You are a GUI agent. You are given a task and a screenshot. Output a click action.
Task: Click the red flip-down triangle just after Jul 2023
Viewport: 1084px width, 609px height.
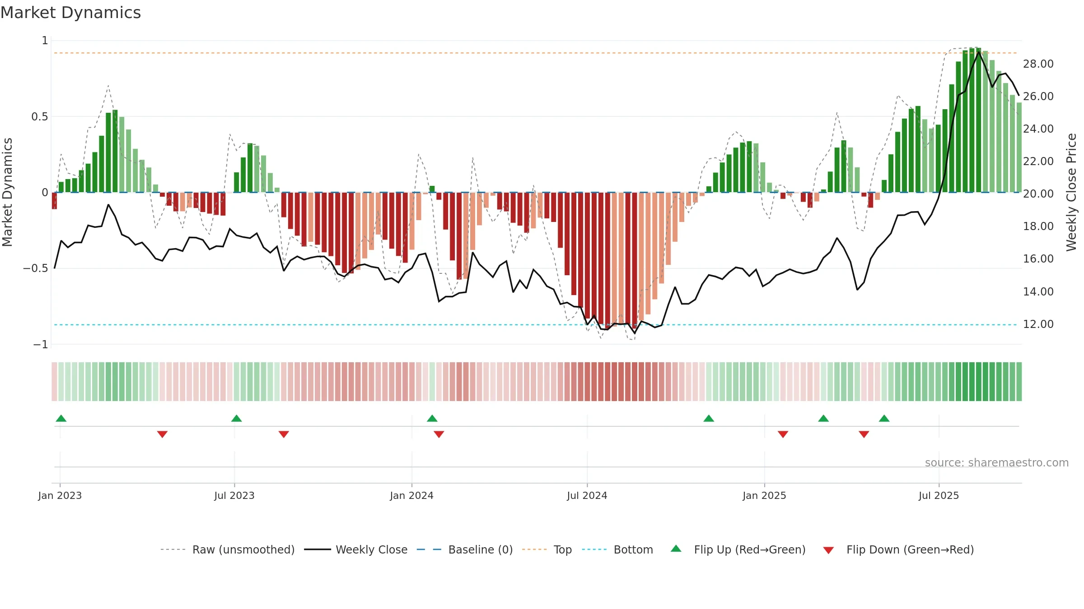click(x=284, y=434)
